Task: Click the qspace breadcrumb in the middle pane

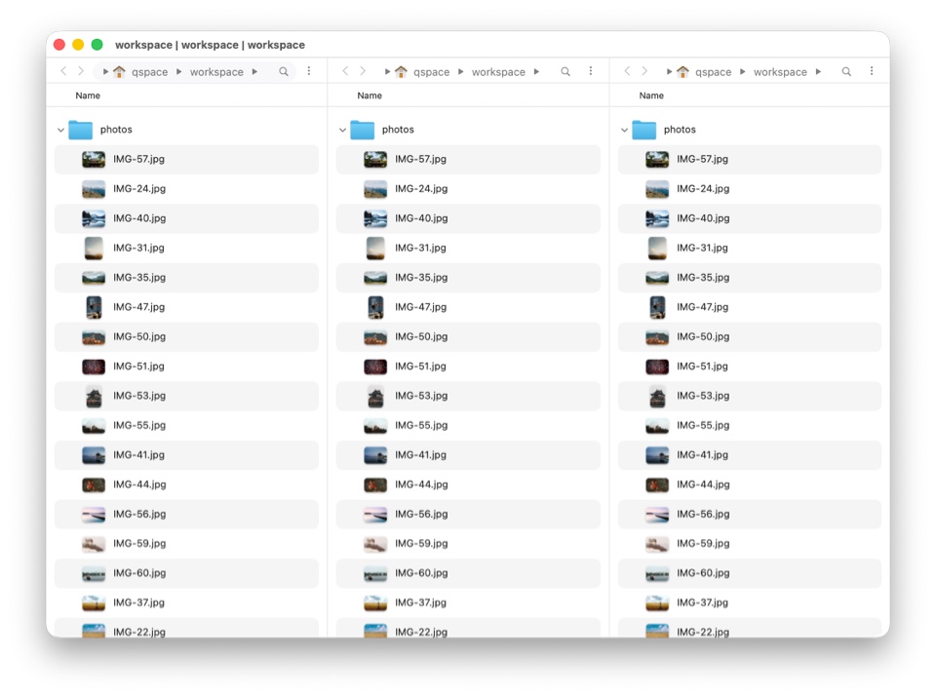Action: pos(431,72)
